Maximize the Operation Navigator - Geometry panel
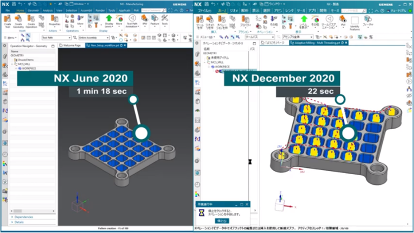The width and height of the screenshot is (414, 233). [x=53, y=46]
